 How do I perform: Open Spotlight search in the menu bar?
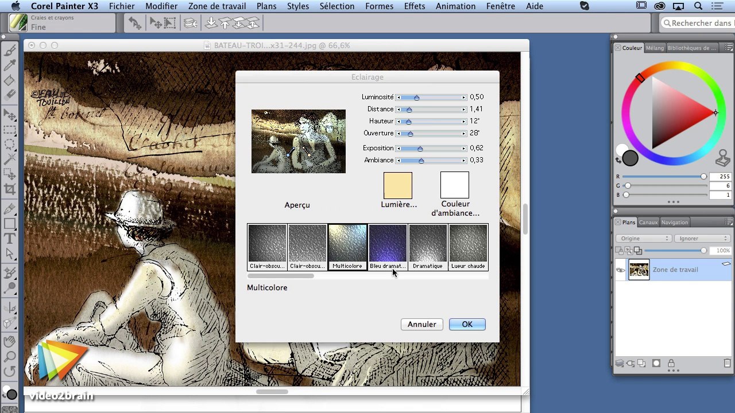(699, 6)
